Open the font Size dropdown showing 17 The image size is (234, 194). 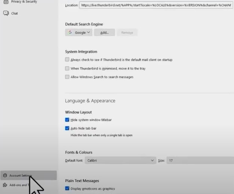pos(200,160)
